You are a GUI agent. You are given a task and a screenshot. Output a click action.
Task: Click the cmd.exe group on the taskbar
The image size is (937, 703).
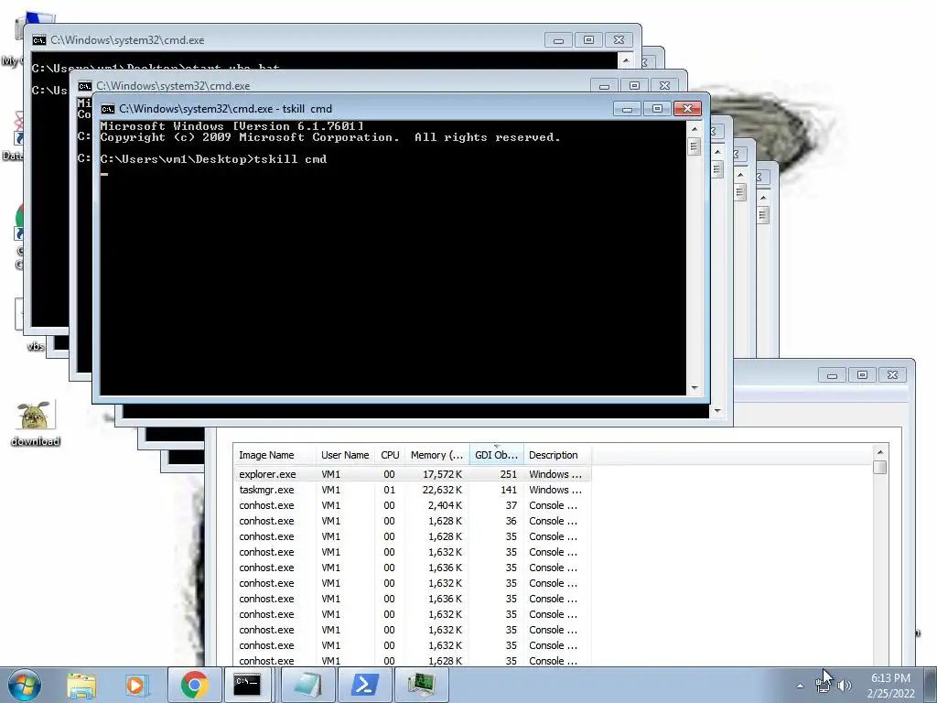pyautogui.click(x=247, y=685)
